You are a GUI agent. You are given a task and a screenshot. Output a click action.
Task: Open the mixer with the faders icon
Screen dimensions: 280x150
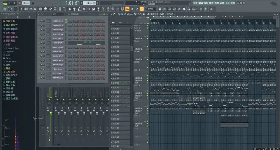[60, 9]
